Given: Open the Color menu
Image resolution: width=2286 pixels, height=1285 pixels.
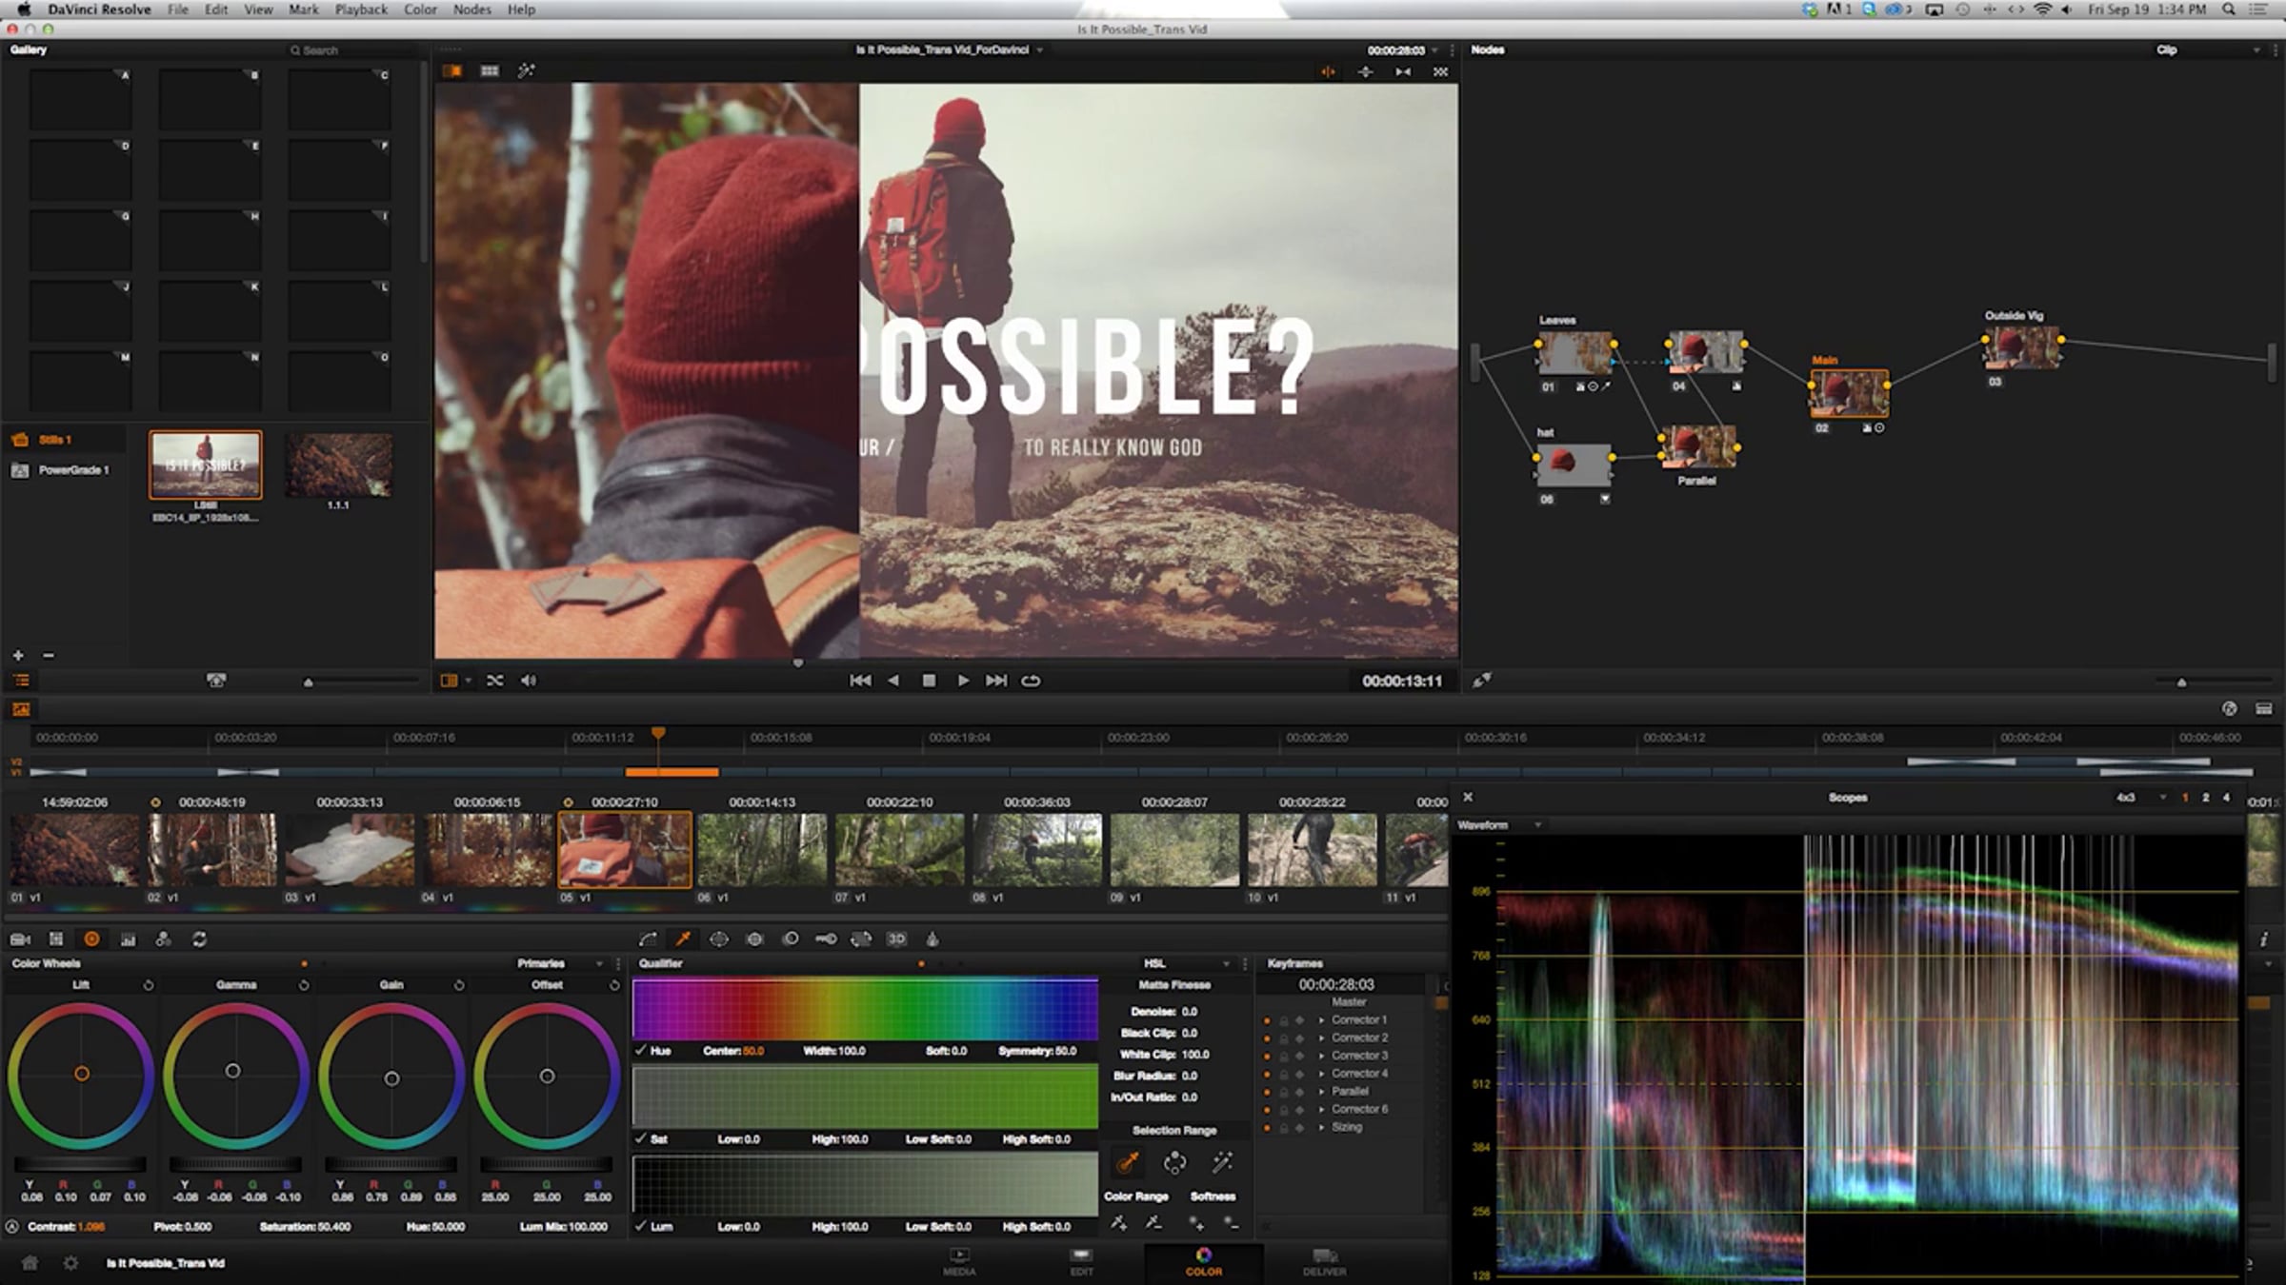Looking at the screenshot, I should tap(420, 10).
